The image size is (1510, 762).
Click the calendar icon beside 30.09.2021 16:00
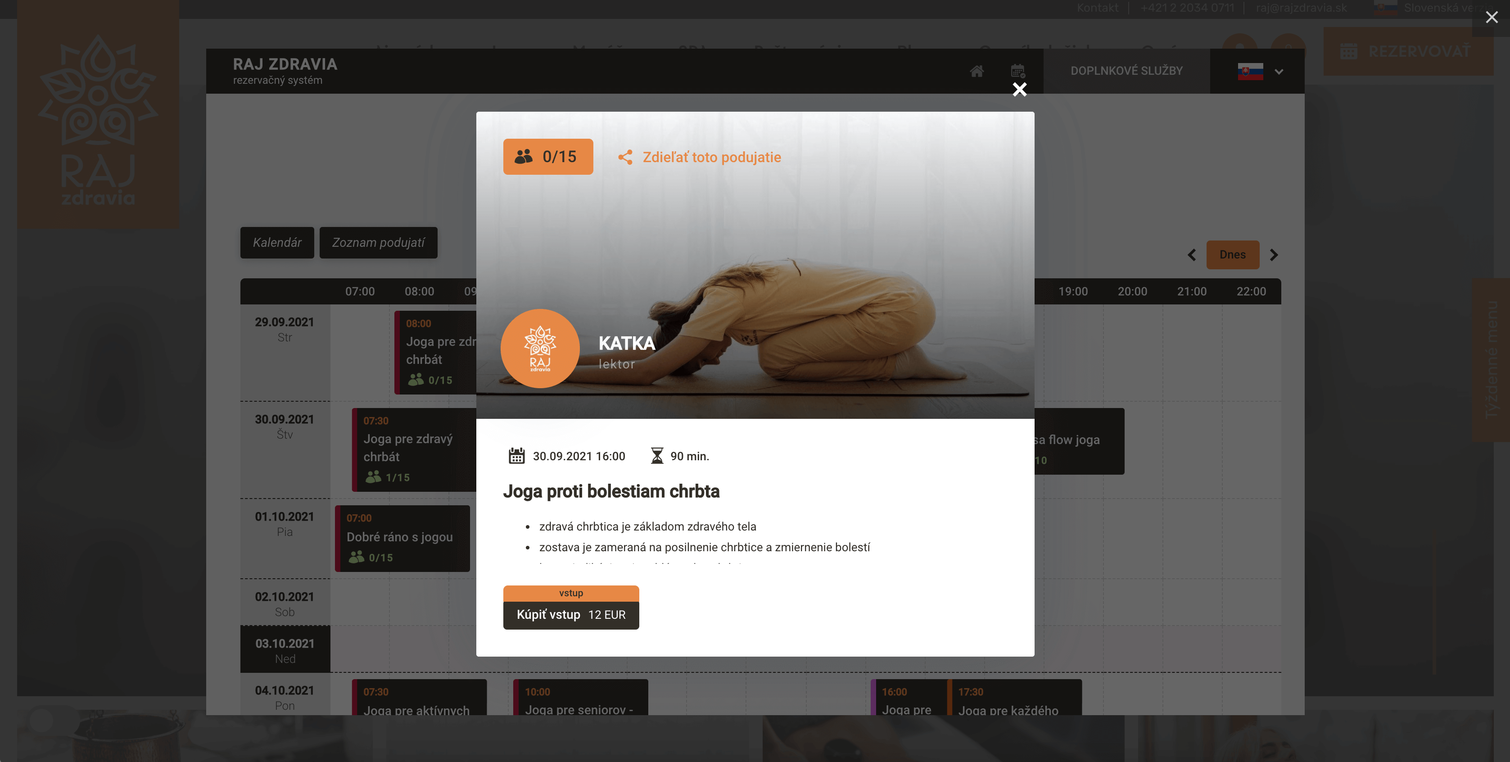point(516,455)
